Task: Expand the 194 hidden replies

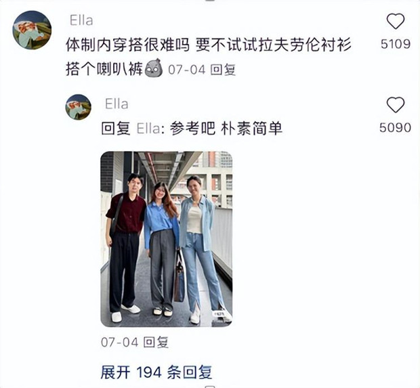Action: click(156, 372)
